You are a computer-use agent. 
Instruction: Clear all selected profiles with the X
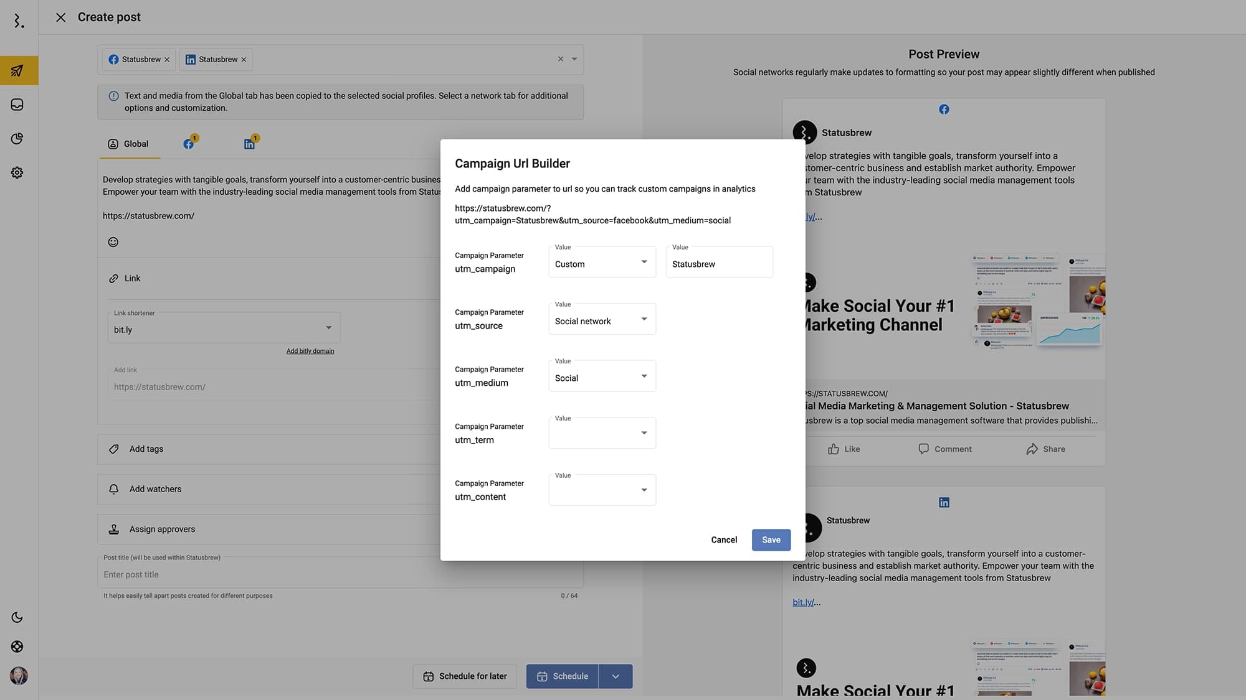click(561, 59)
